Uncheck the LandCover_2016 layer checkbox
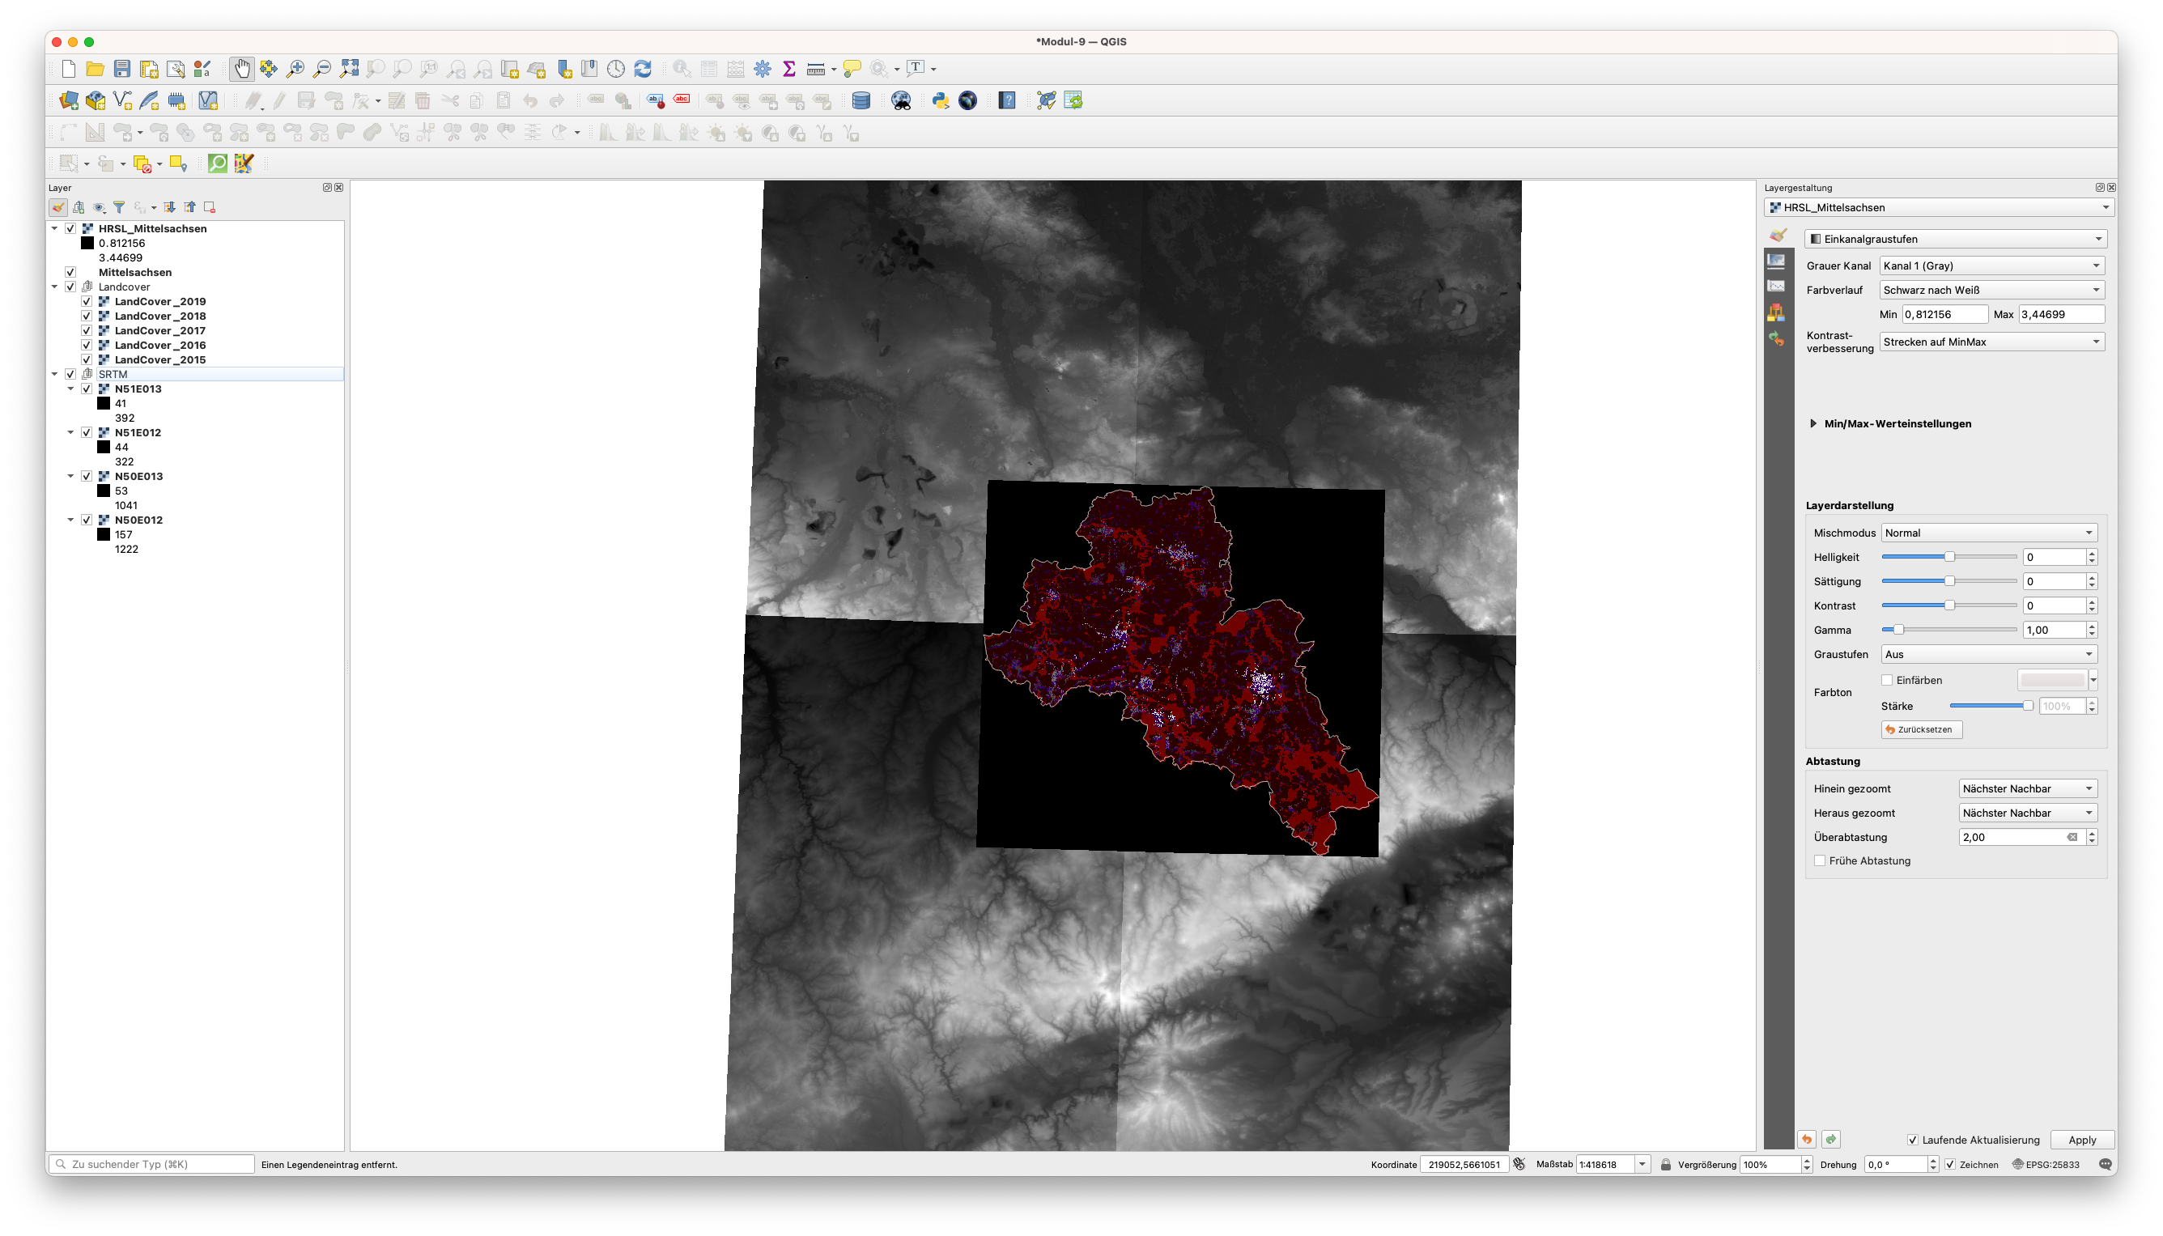 click(x=87, y=346)
